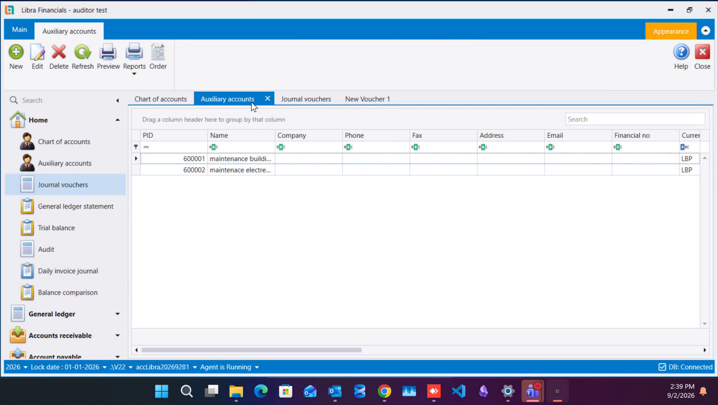Switch to Chart of accounts tab
Screen dimensions: 718x405
tap(161, 99)
